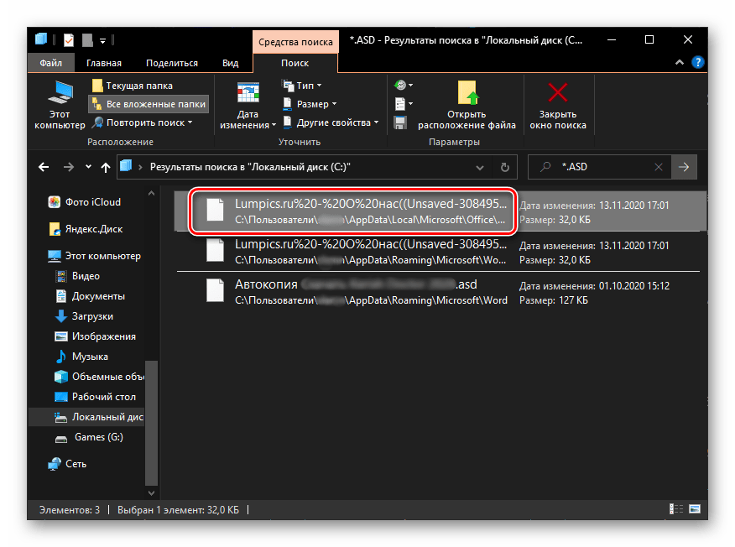Image resolution: width=735 pixels, height=547 pixels.
Task: Expand the 'Размер' filter dropdown
Action: click(309, 104)
